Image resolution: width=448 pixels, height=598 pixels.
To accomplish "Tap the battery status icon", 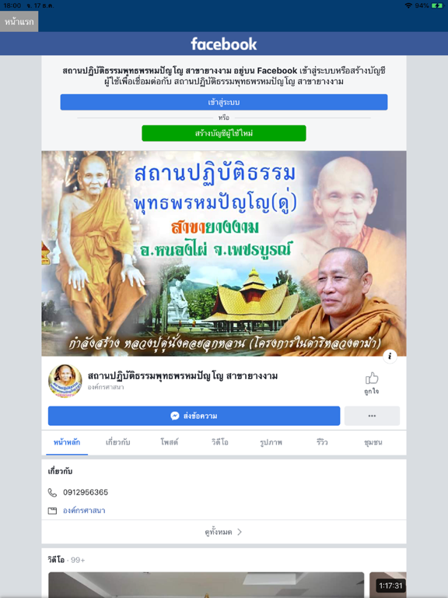I will tap(437, 5).
